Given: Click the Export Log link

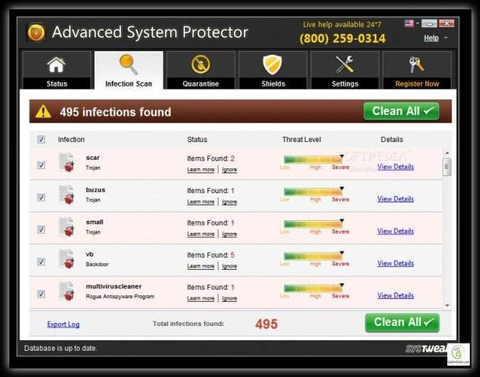Looking at the screenshot, I should click(63, 324).
